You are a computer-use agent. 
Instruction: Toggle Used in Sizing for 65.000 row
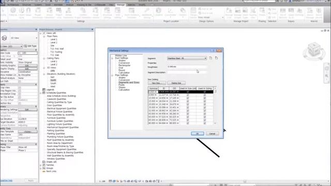(x=205, y=120)
